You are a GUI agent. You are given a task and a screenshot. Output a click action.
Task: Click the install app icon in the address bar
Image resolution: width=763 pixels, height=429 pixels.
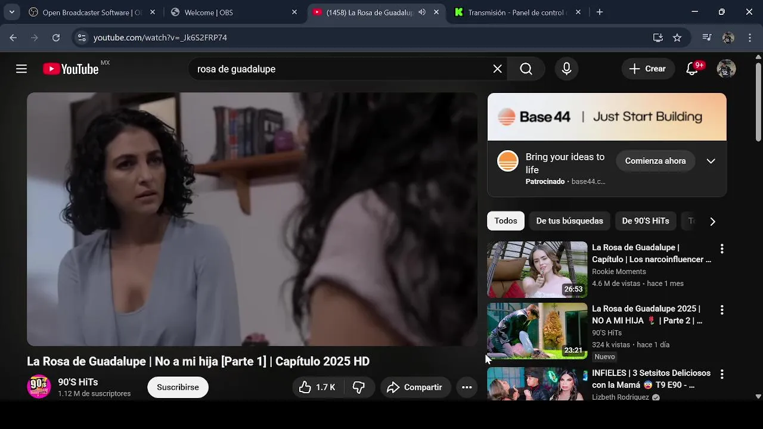click(658, 38)
